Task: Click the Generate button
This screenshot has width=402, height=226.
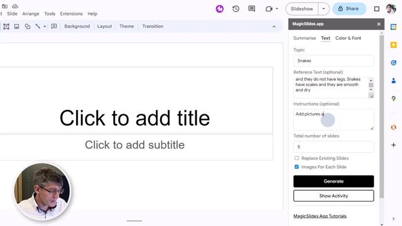Action: [x=334, y=181]
